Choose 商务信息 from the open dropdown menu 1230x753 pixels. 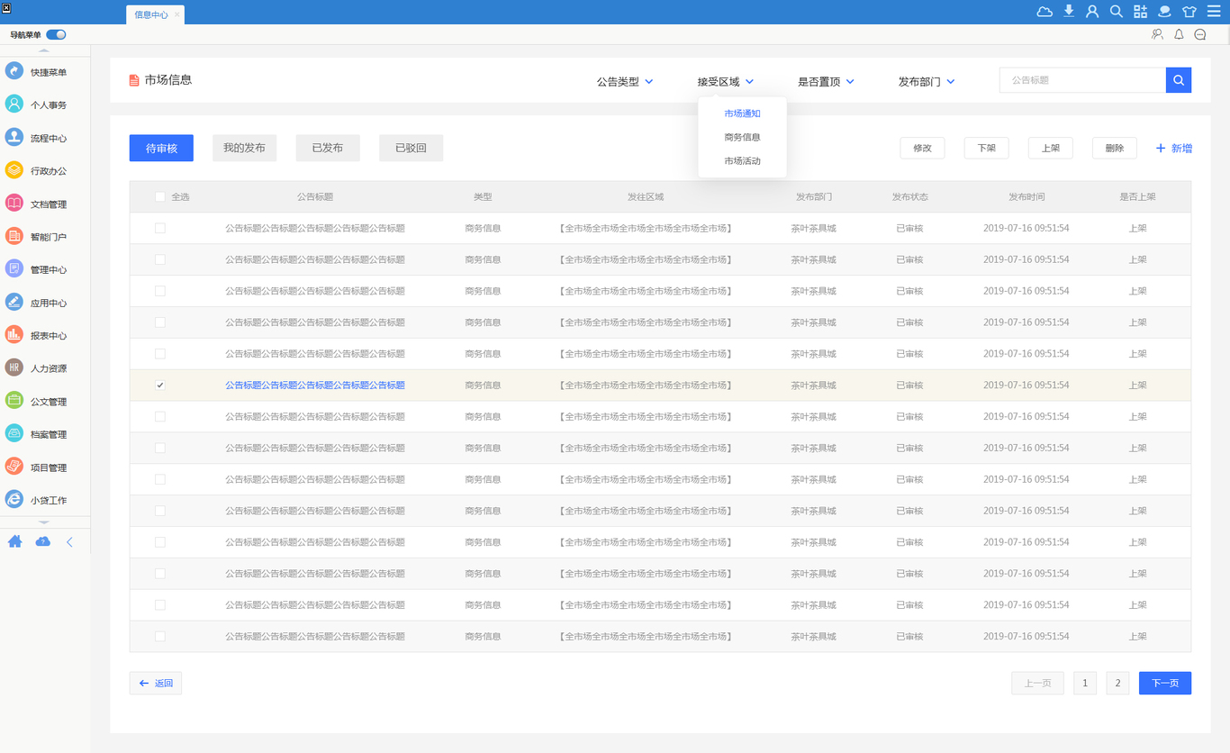click(742, 137)
